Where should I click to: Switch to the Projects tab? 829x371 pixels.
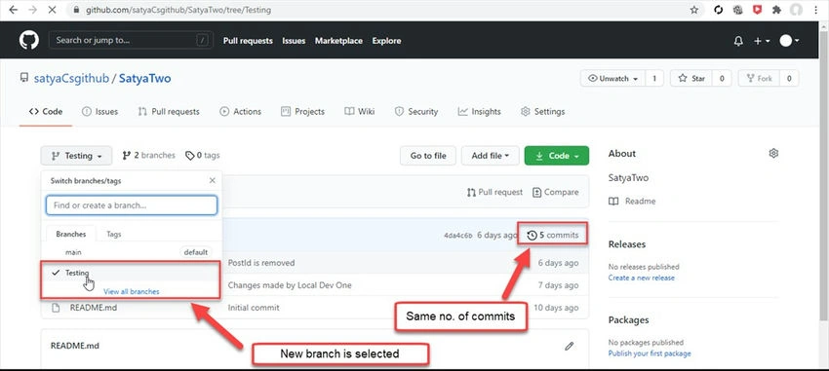click(x=302, y=111)
